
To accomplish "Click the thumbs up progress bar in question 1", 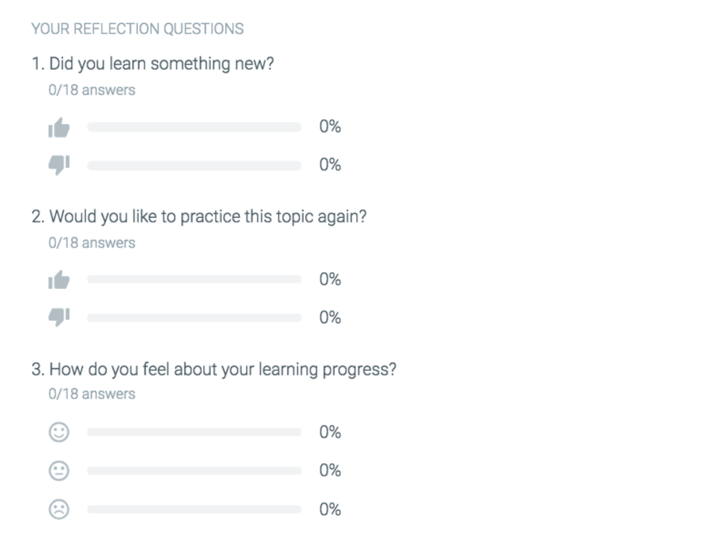I will (195, 126).
